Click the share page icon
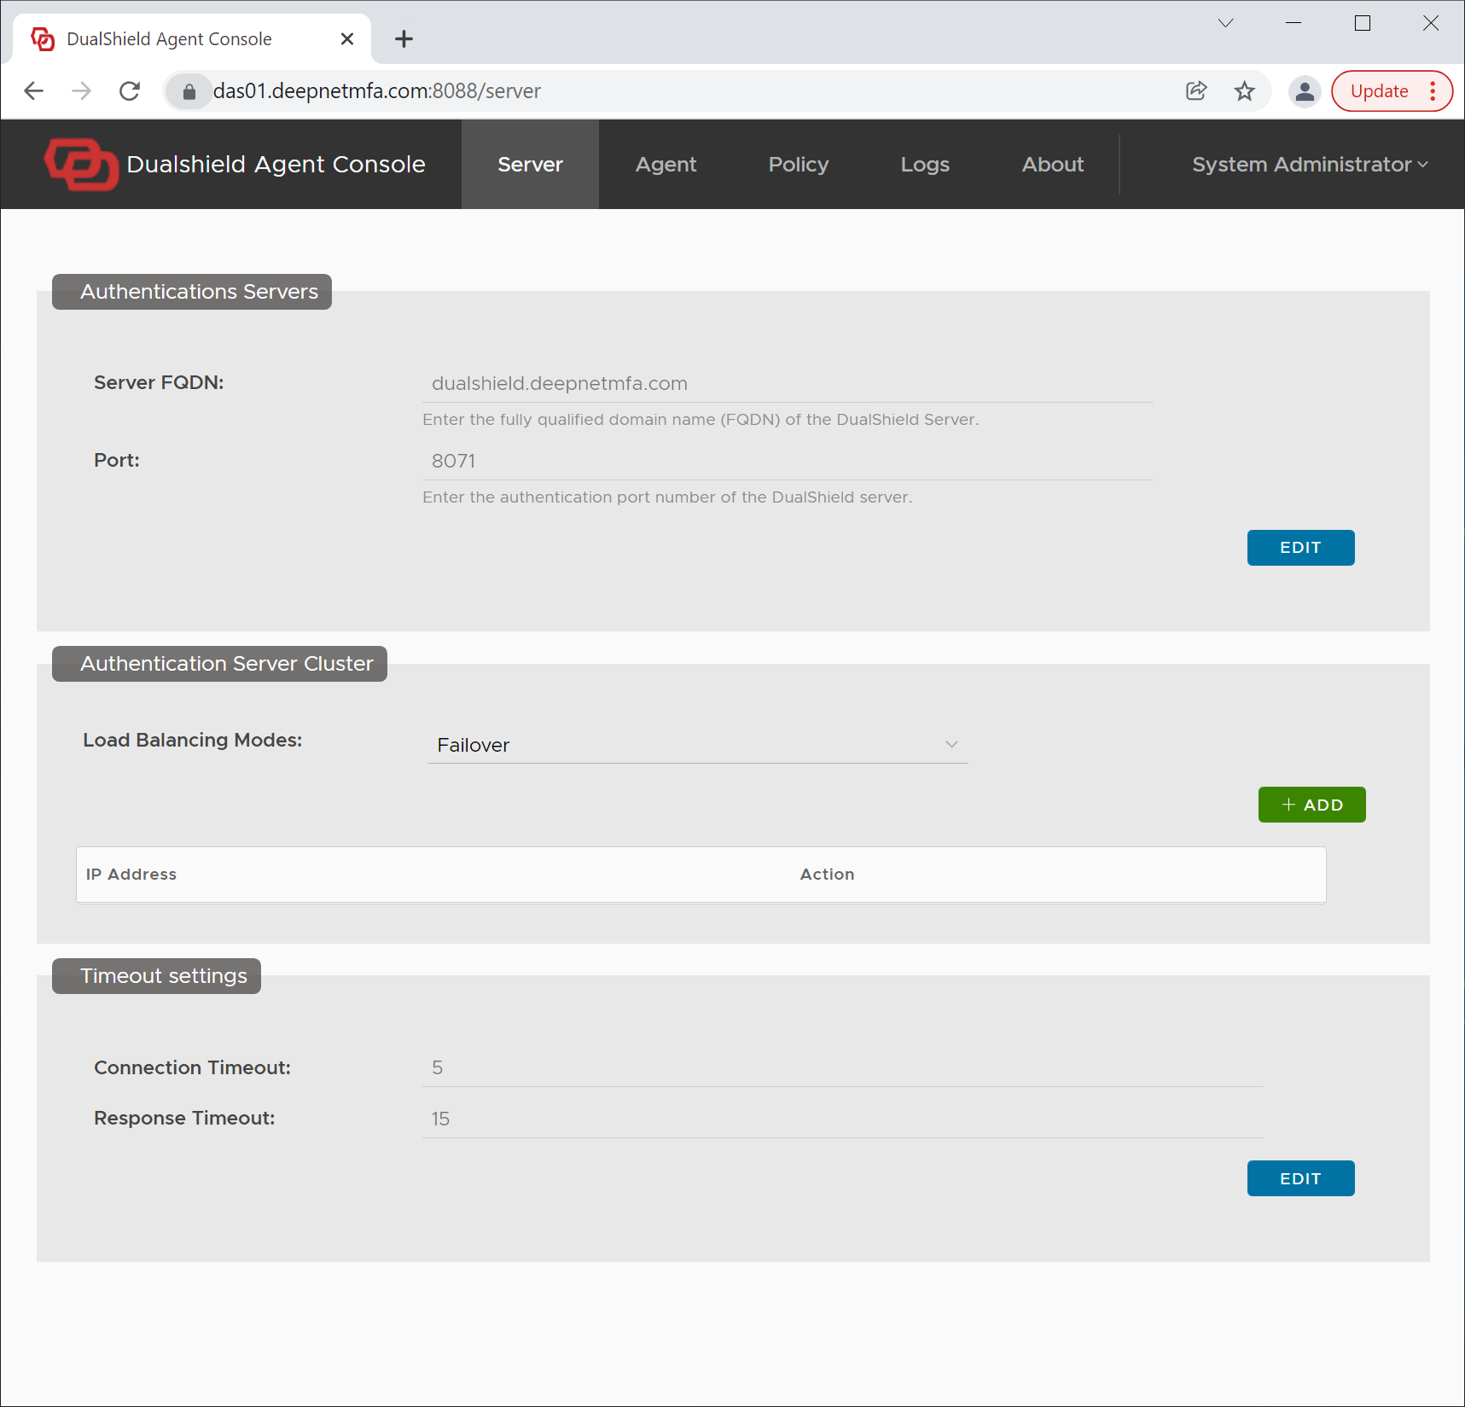 tap(1196, 91)
